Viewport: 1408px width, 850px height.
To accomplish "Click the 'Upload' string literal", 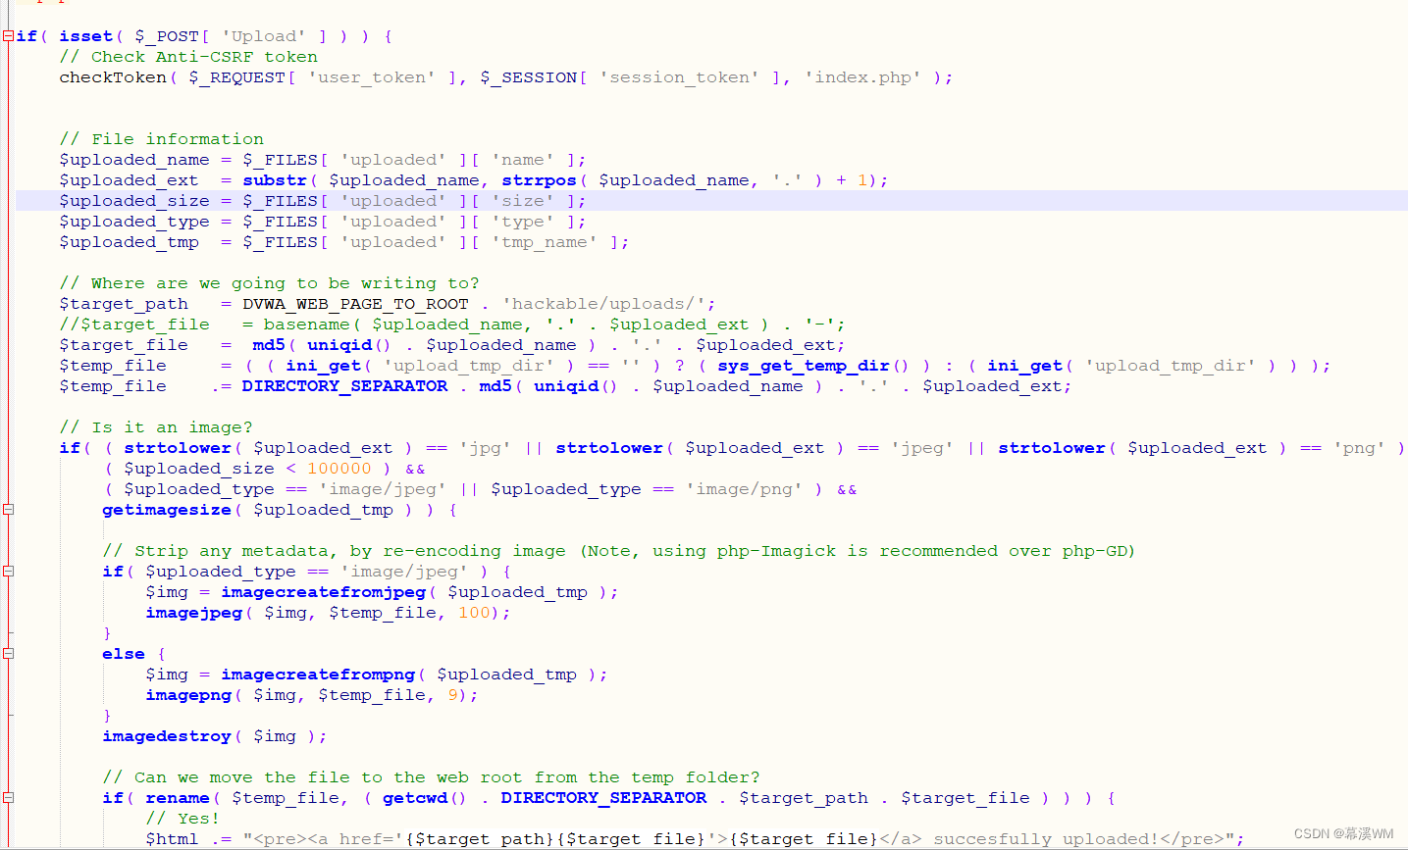I will pos(264,36).
